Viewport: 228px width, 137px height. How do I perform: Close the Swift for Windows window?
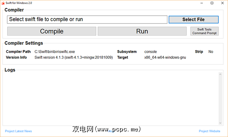(222, 3)
